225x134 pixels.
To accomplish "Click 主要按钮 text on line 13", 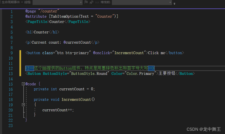I will [167, 73].
